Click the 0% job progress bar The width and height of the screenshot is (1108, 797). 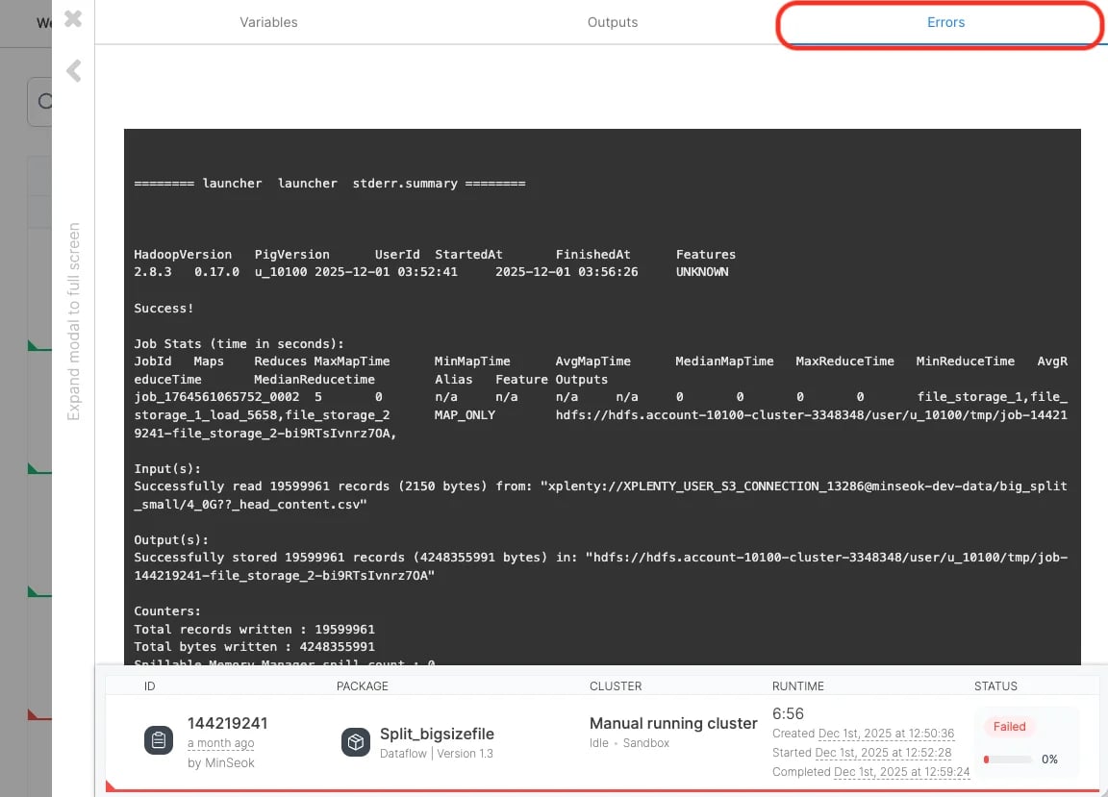coord(1008,760)
